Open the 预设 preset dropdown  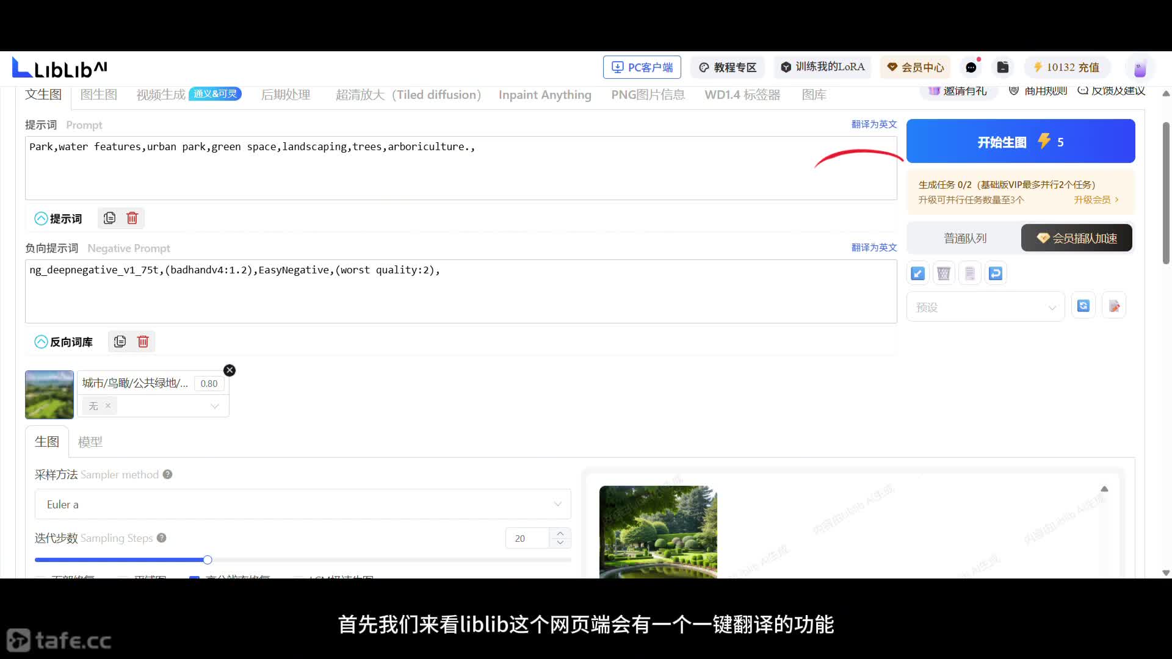985,307
